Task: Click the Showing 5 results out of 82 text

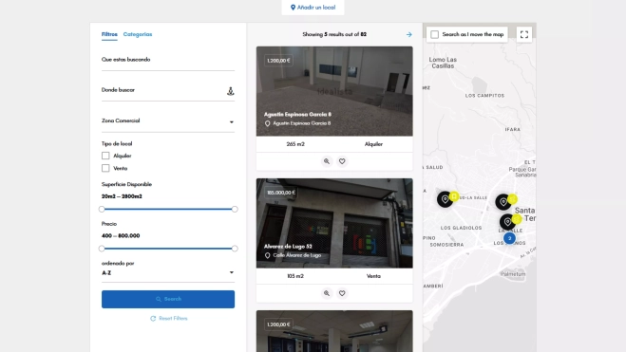Action: click(x=334, y=35)
